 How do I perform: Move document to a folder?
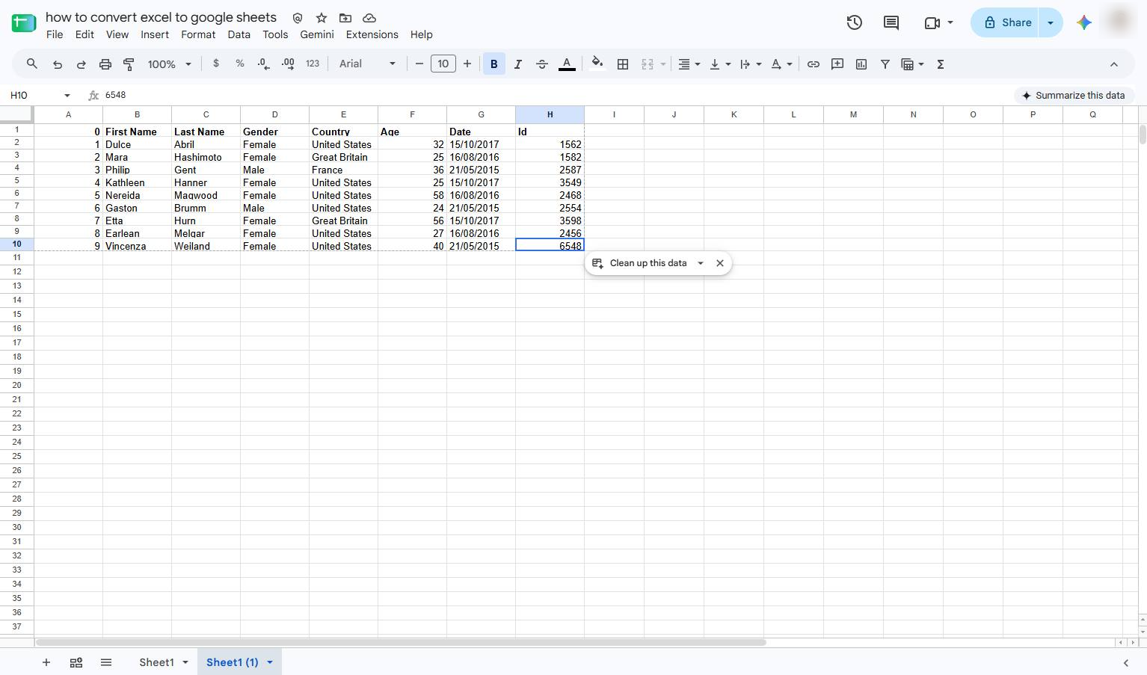[x=345, y=18]
